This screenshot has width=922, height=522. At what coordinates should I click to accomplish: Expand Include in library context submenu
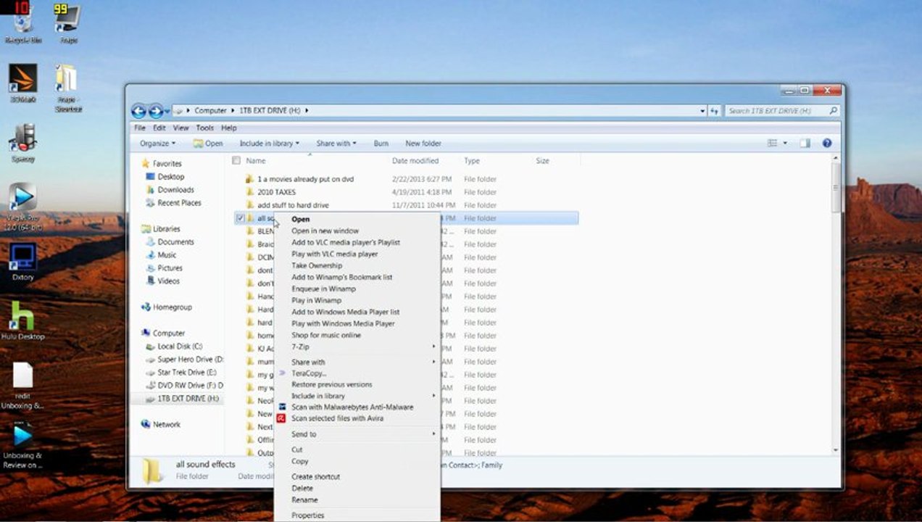coord(357,396)
